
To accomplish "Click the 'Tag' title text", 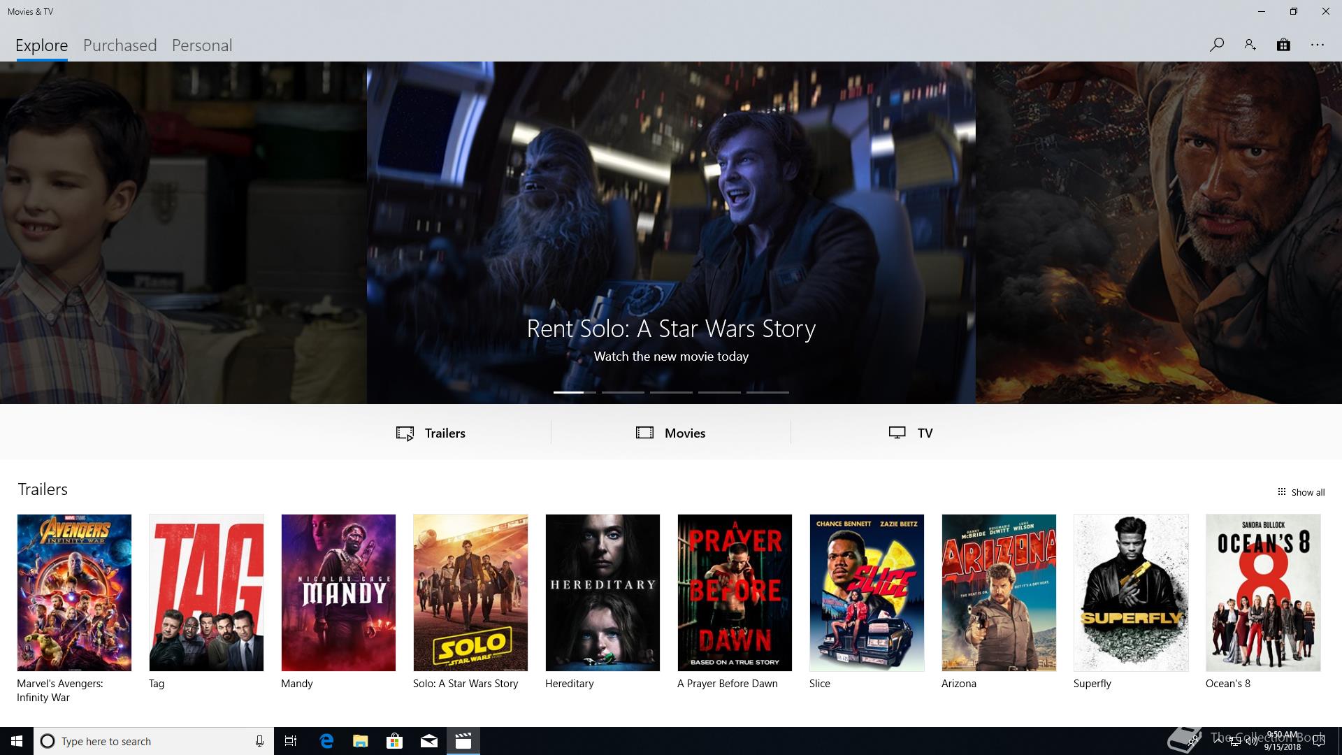I will pos(157,684).
